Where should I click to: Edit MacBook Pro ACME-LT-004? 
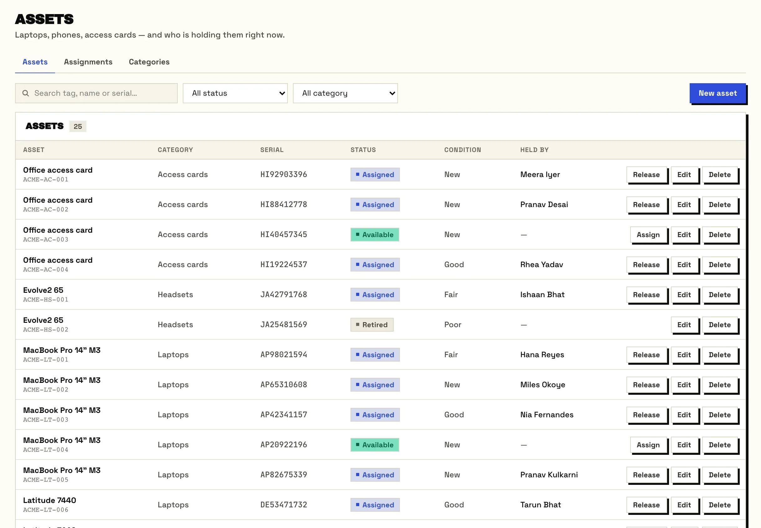tap(684, 445)
